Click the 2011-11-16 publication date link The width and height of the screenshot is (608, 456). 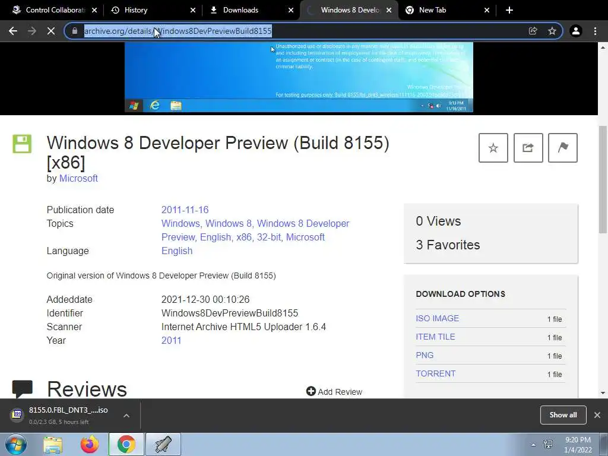pos(185,210)
